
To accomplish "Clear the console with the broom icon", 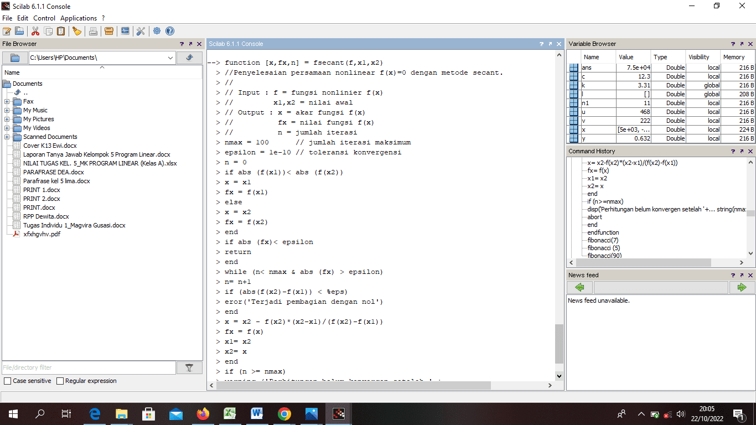I will [77, 31].
